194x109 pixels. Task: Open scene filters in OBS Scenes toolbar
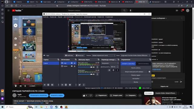coord(52,85)
